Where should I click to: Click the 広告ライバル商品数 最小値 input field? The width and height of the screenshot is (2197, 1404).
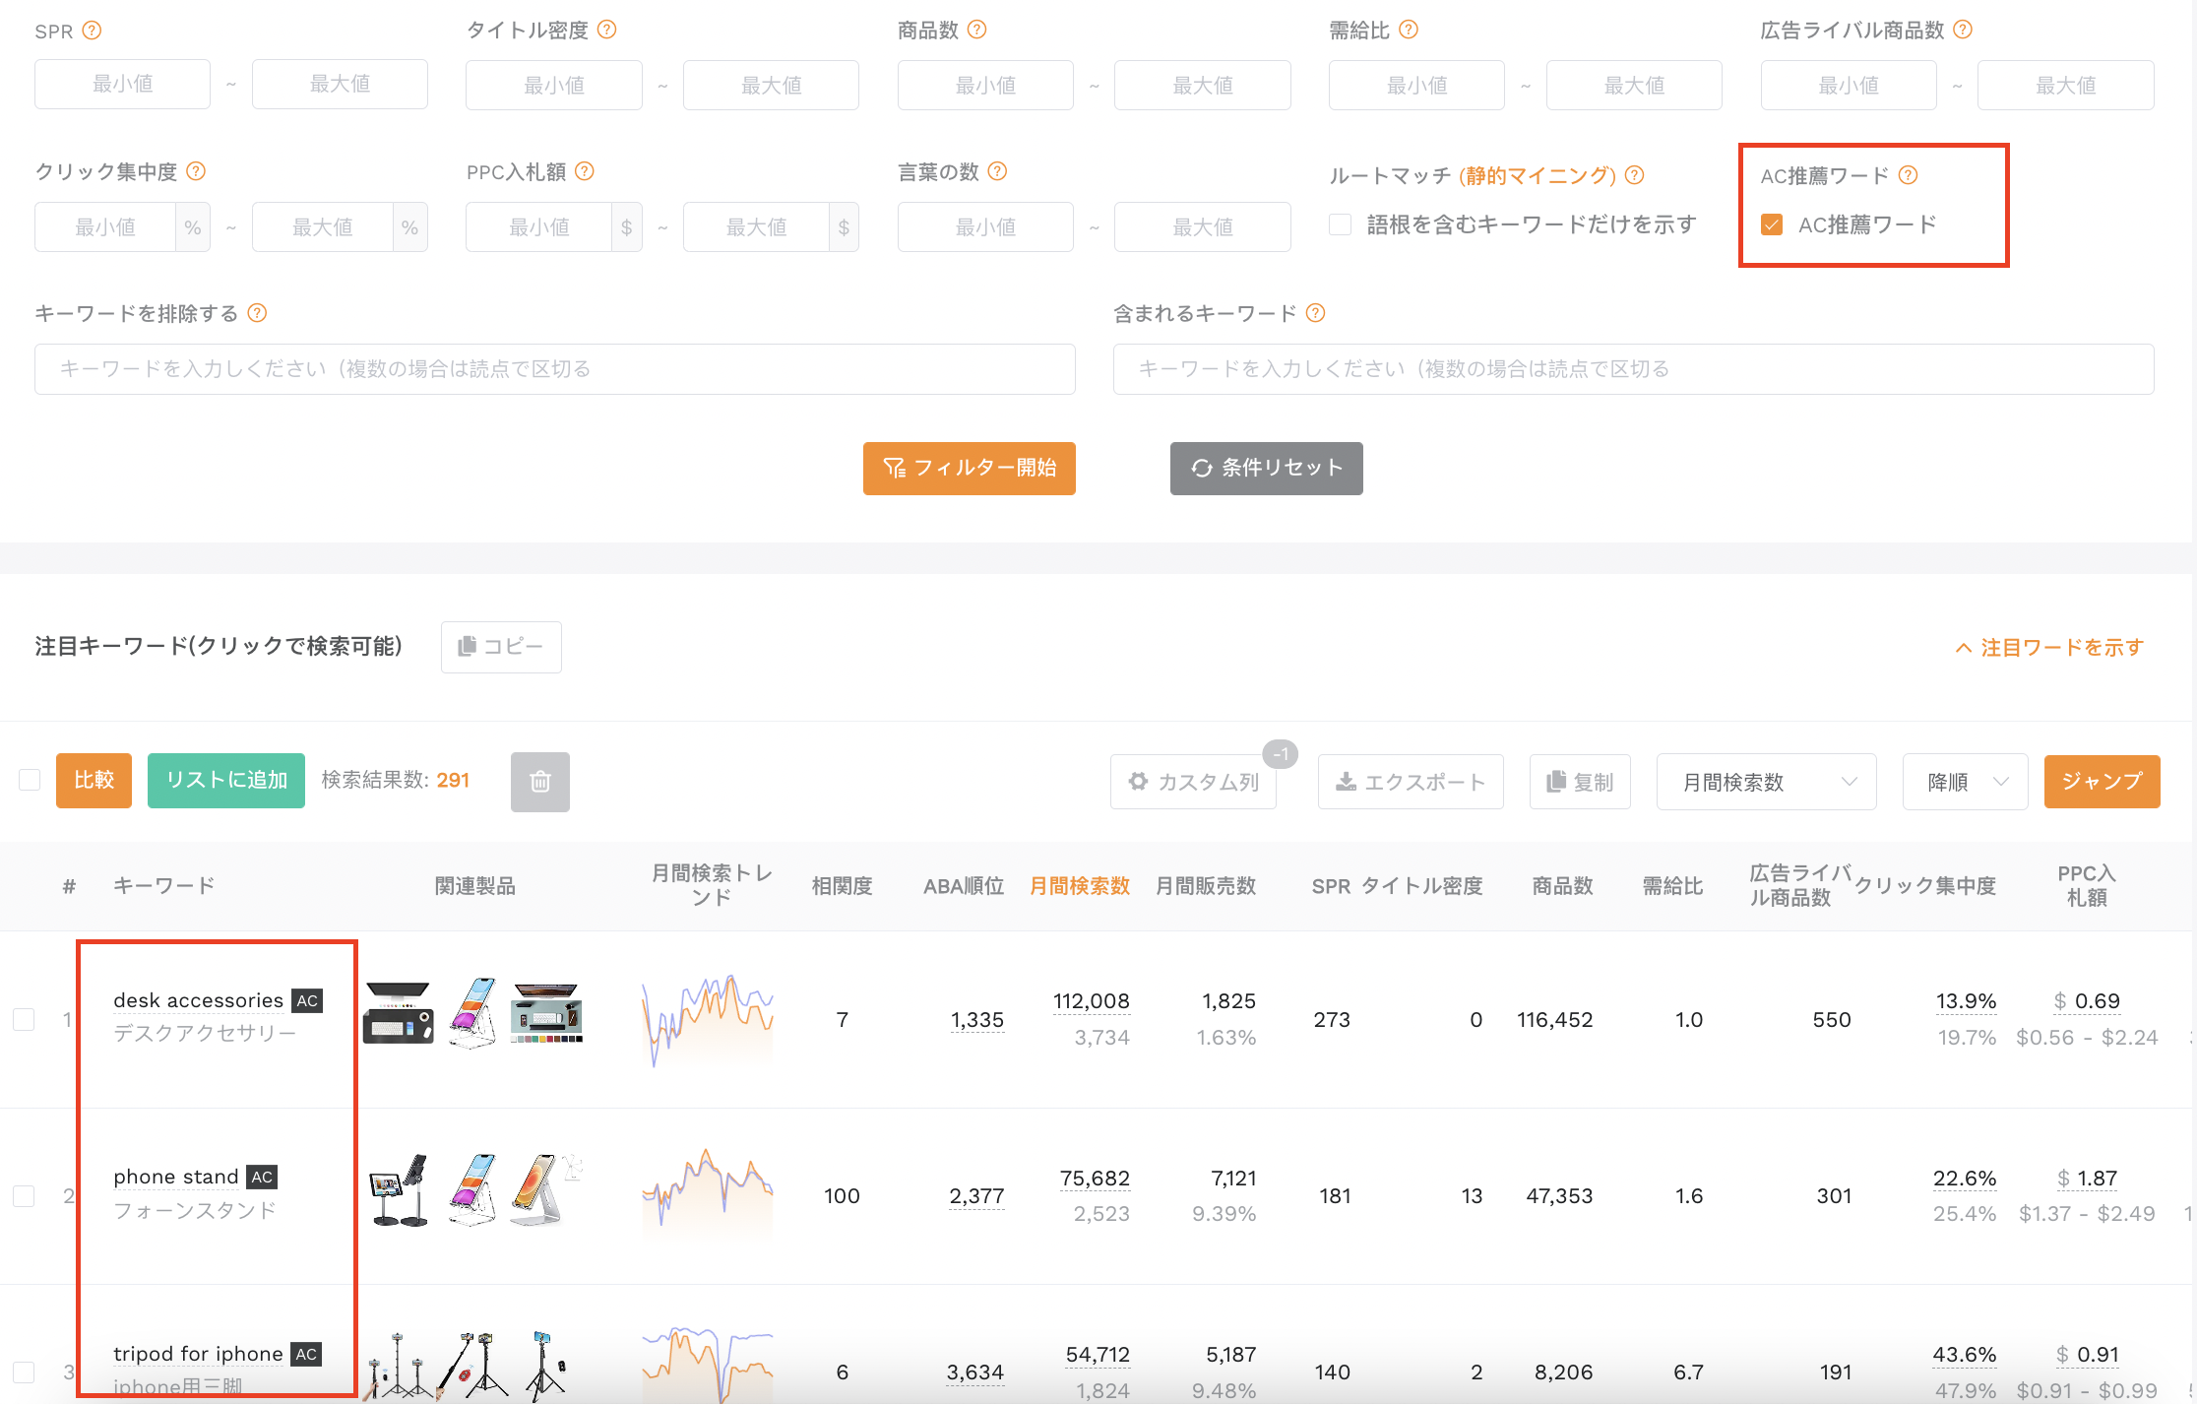pos(1849,85)
